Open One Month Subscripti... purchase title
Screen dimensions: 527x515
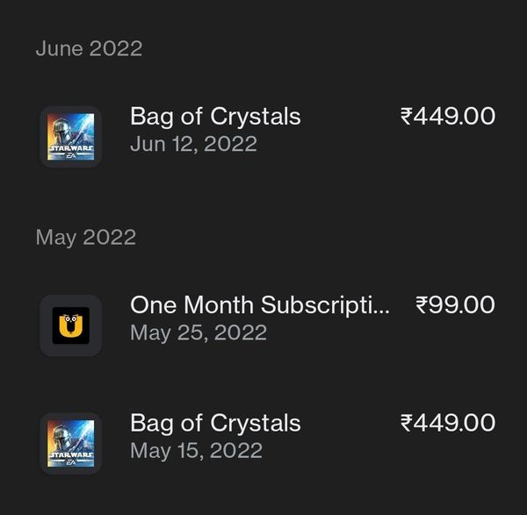click(x=260, y=305)
